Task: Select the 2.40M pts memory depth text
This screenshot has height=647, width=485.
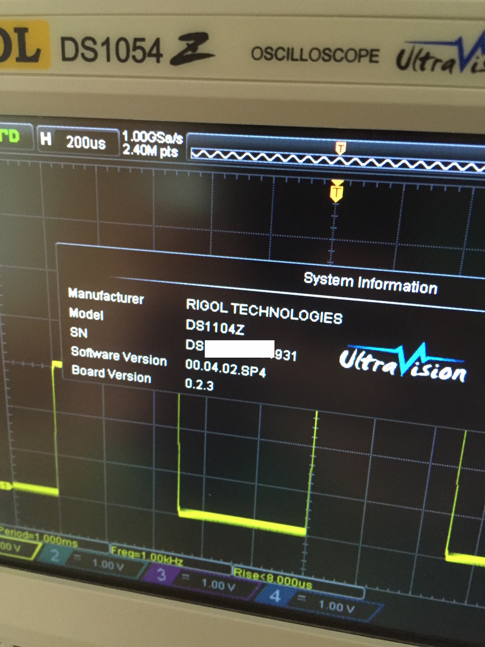Action: 150,151
